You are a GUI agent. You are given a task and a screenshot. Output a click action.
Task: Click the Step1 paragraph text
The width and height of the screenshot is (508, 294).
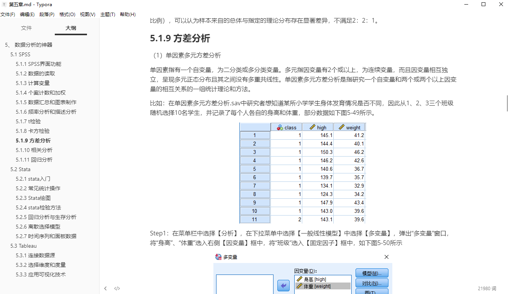(x=300, y=238)
